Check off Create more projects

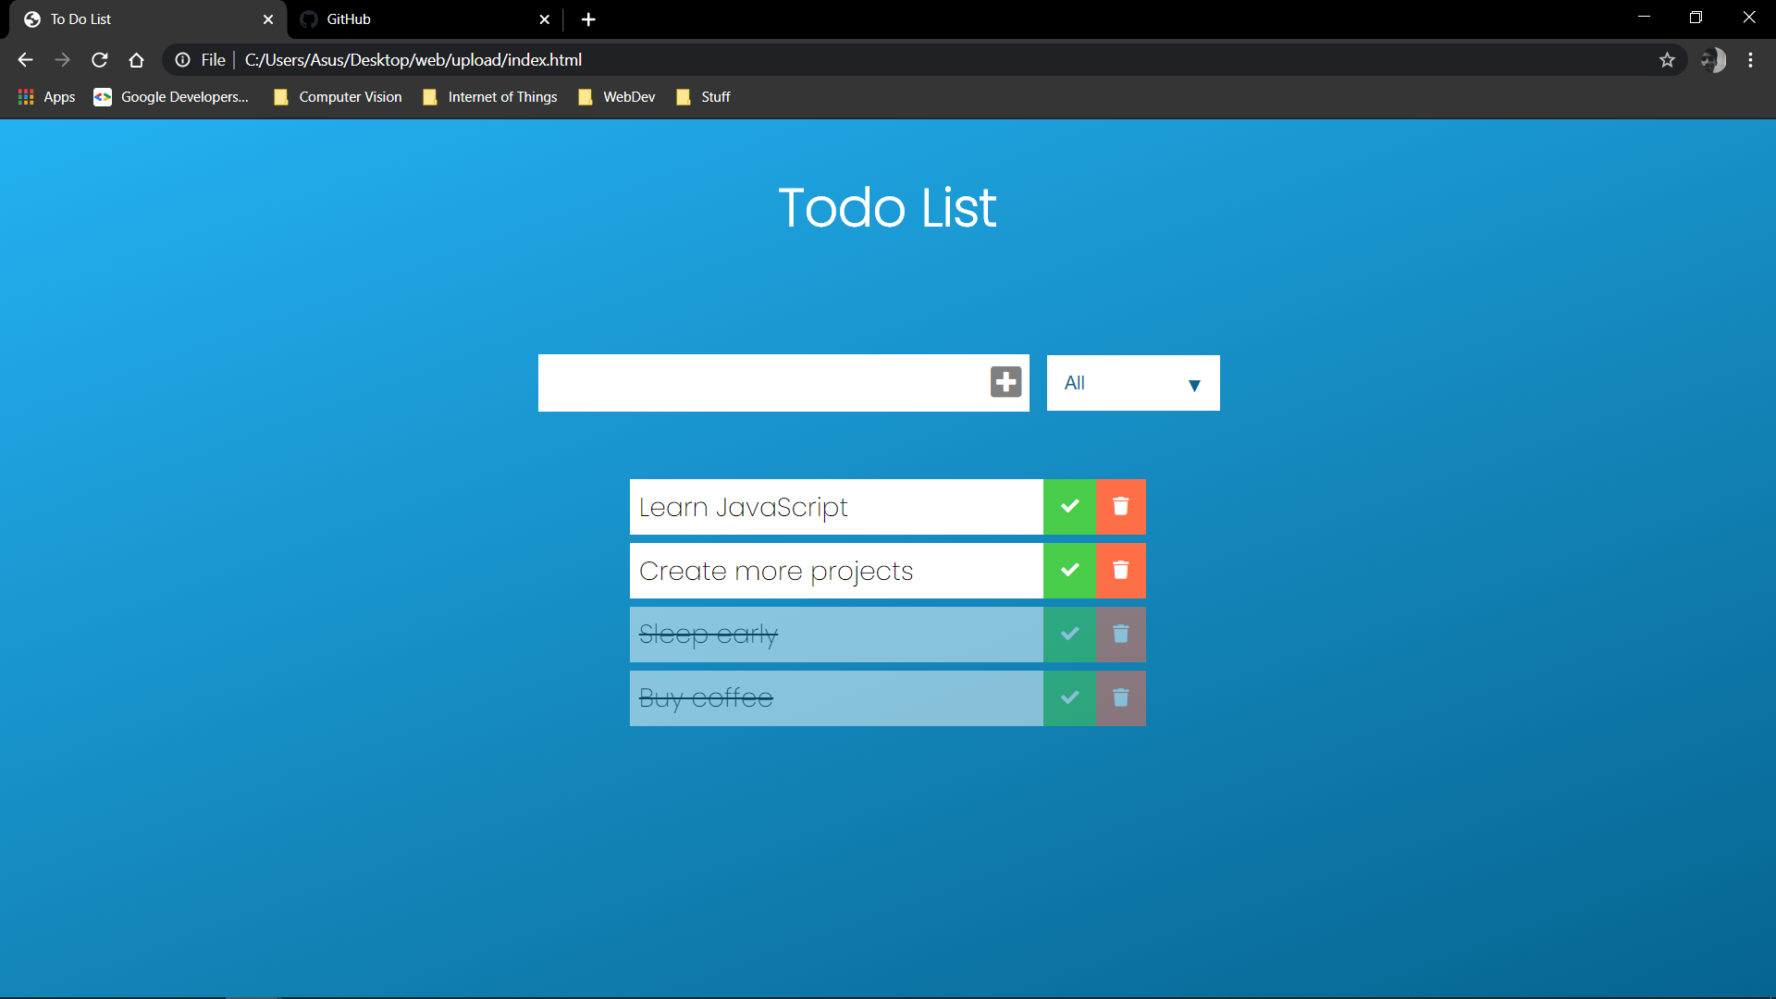coord(1069,570)
